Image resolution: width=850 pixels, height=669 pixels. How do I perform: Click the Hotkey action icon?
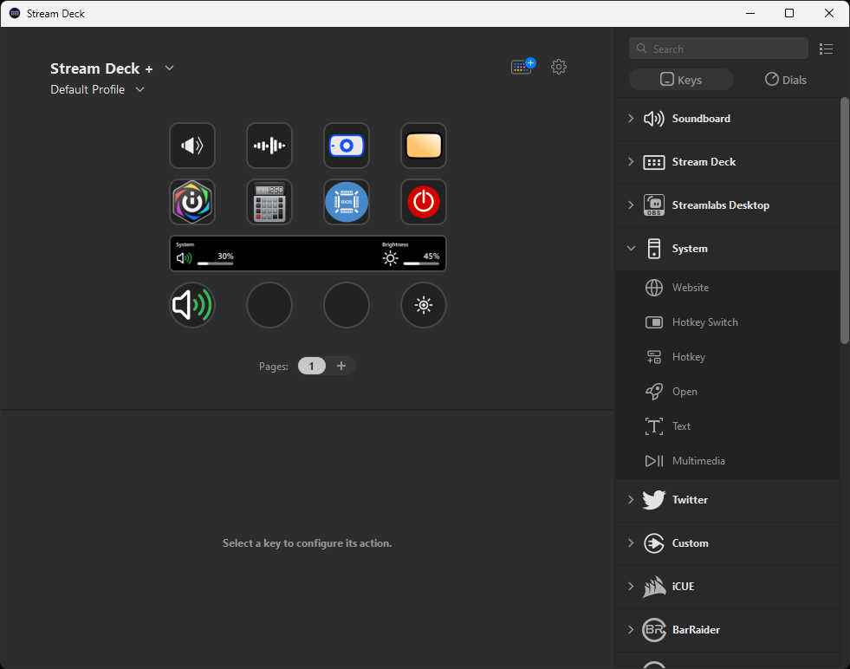tap(654, 357)
